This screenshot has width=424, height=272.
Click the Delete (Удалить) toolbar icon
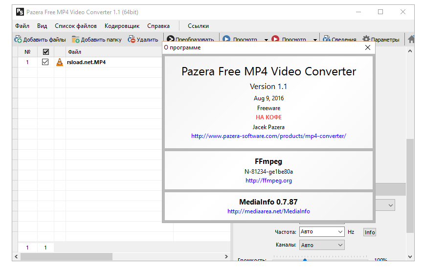click(x=132, y=39)
